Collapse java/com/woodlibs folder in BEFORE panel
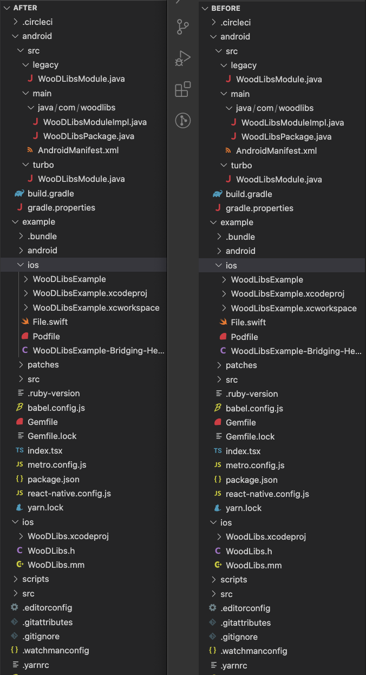 [x=230, y=108]
